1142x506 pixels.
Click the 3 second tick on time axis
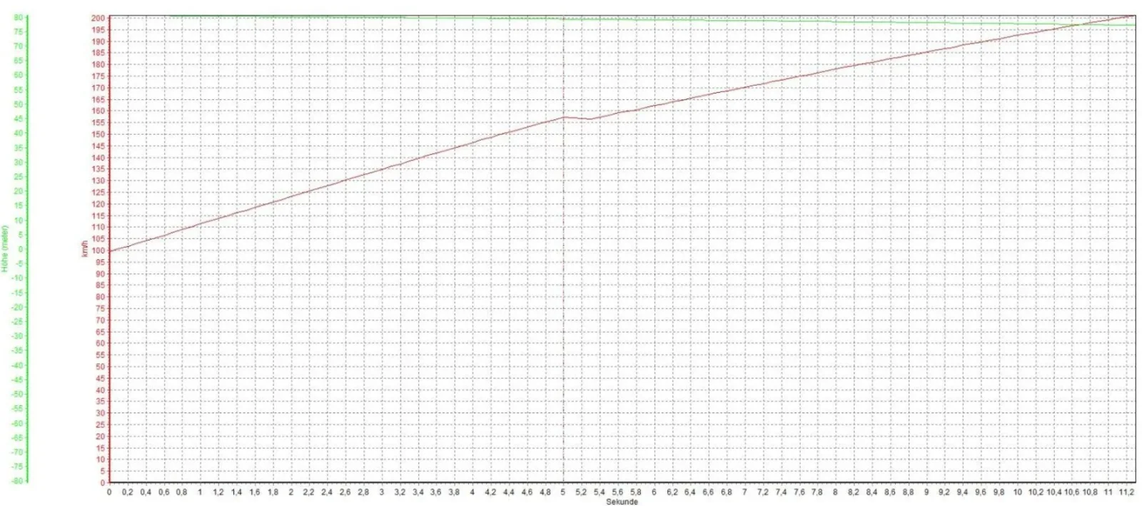(382, 492)
